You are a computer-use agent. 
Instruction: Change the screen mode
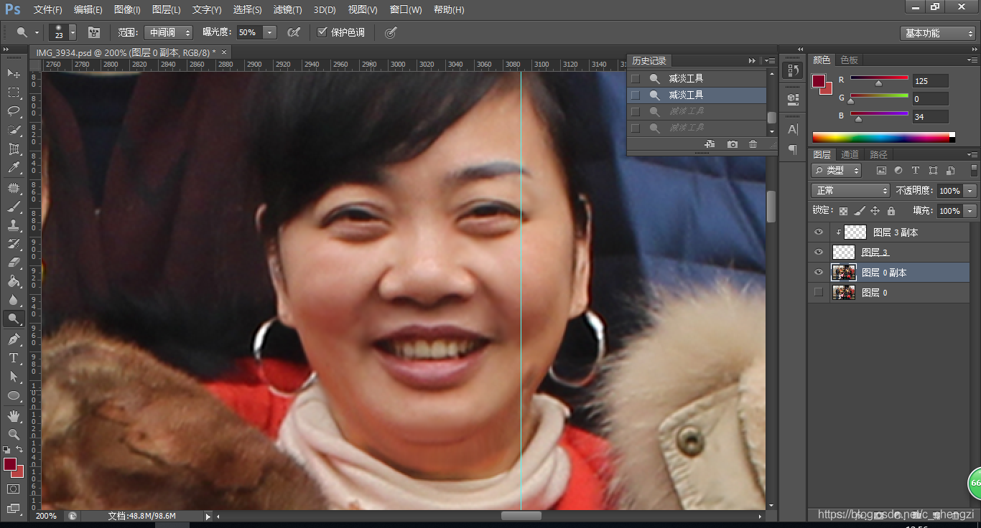coord(14,508)
